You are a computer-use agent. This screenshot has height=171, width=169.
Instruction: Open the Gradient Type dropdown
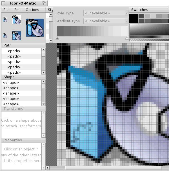click(x=106, y=21)
